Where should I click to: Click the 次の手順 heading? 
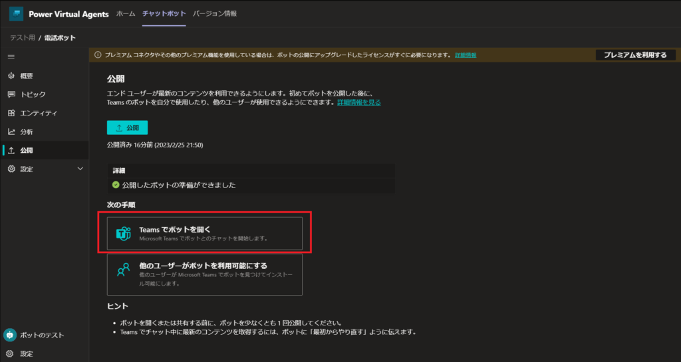(121, 205)
